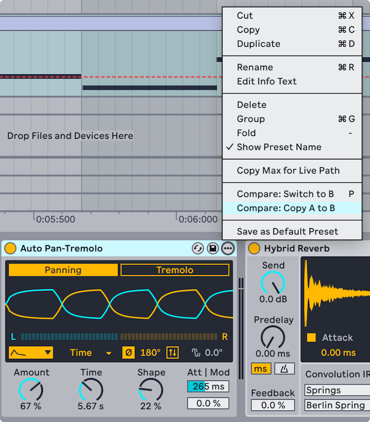The image size is (370, 422).
Task: Click the Predelay knob in Hybrid Reverb
Action: (x=273, y=338)
